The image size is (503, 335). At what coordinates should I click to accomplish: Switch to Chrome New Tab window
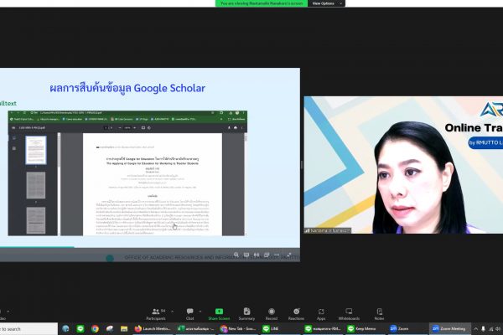[238, 328]
